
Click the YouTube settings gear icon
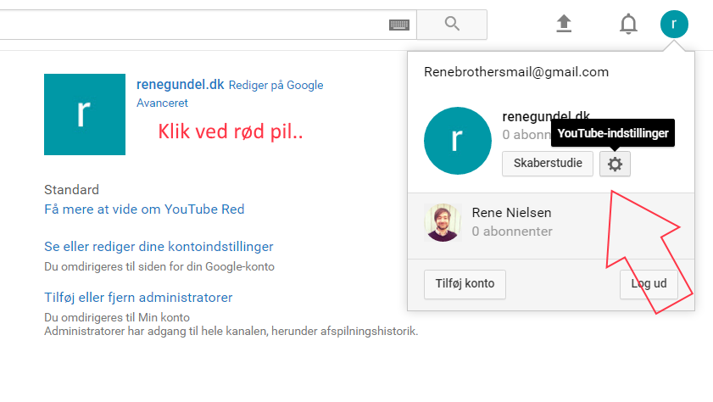click(x=615, y=164)
